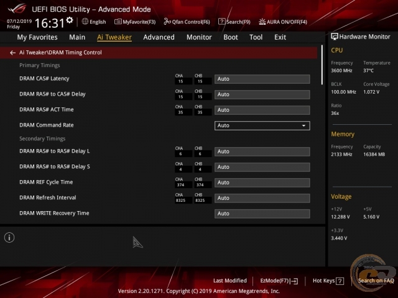
Task: Click the DRAM Refresh Interval label
Action: 48,197
